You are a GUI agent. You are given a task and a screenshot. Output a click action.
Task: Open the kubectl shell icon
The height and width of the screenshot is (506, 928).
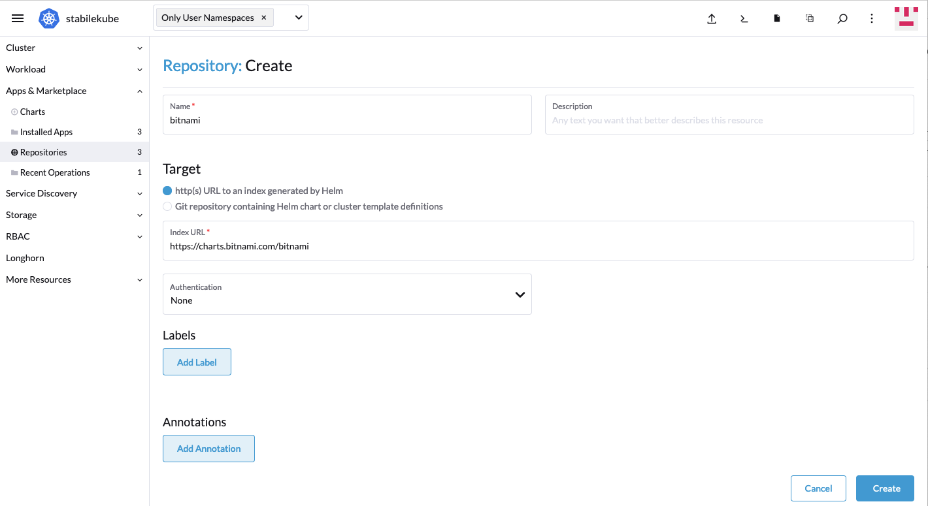click(x=744, y=18)
